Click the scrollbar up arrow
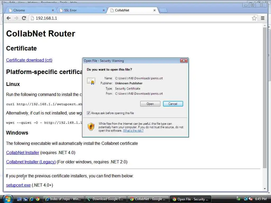The width and height of the screenshot is (271, 203). 265,25
